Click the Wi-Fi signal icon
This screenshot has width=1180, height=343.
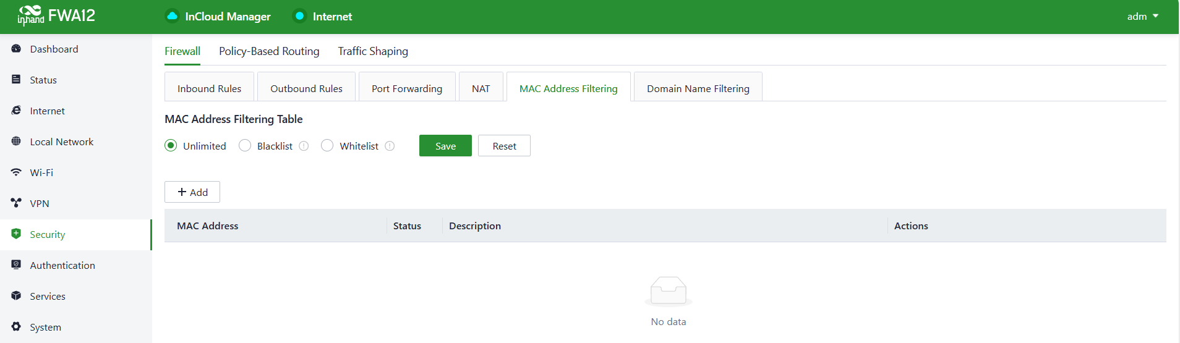[16, 172]
